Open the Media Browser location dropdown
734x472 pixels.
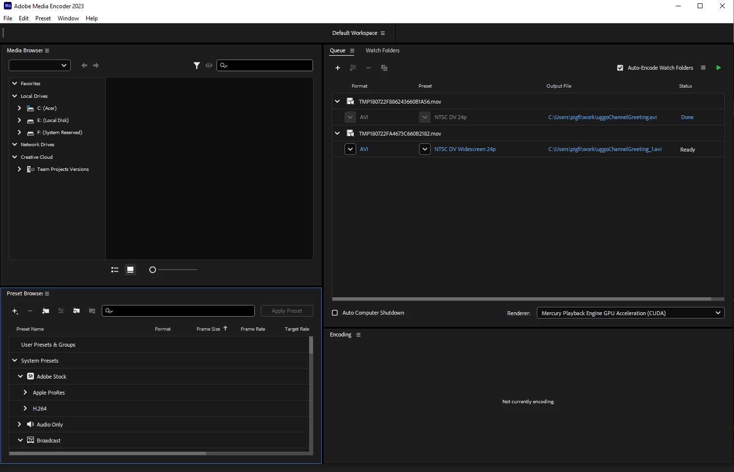[40, 65]
